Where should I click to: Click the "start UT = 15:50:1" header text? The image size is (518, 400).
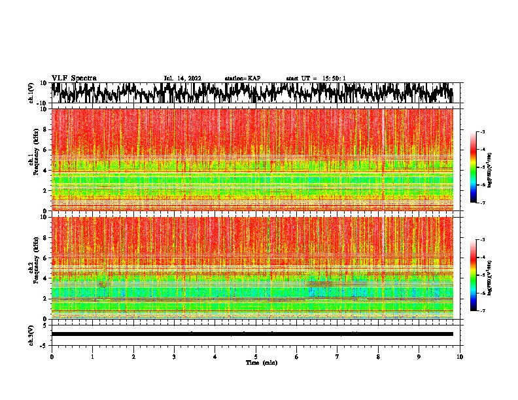[x=316, y=78]
